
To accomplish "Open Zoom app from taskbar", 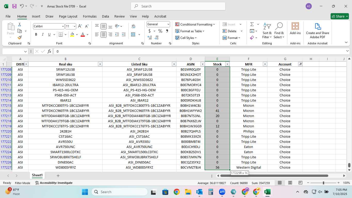I will (x=222, y=192).
